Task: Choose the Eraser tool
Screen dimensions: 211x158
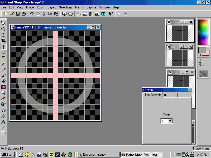Action: [3, 98]
